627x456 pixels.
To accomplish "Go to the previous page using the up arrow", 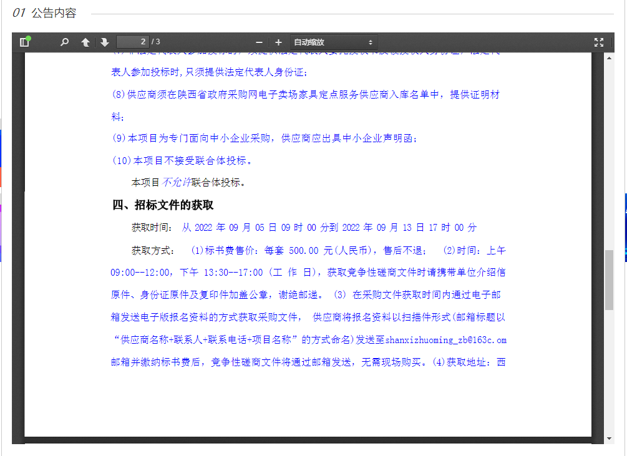I will tap(85, 42).
